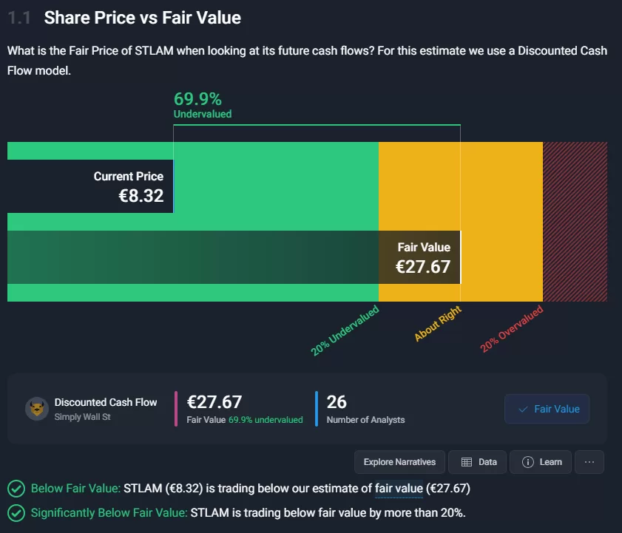The image size is (622, 533).
Task: Click the Fair Value €27.67 box on the chart
Action: point(419,257)
